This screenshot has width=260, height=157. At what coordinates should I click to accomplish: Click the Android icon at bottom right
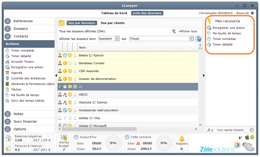[252, 137]
